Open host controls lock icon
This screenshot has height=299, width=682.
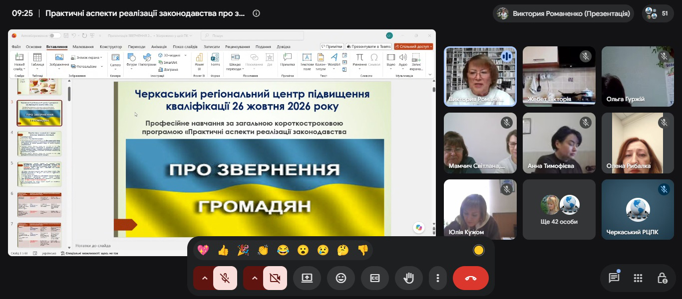(662, 278)
